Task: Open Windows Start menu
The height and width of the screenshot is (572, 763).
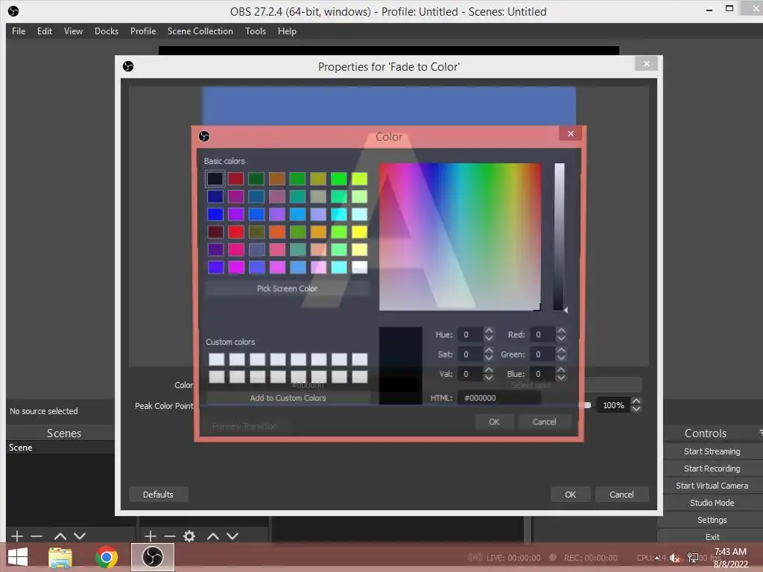Action: (x=18, y=557)
